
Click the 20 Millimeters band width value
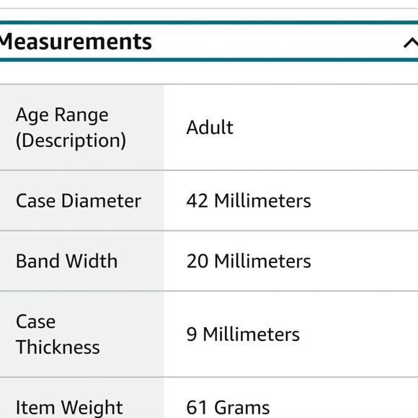pos(249,261)
